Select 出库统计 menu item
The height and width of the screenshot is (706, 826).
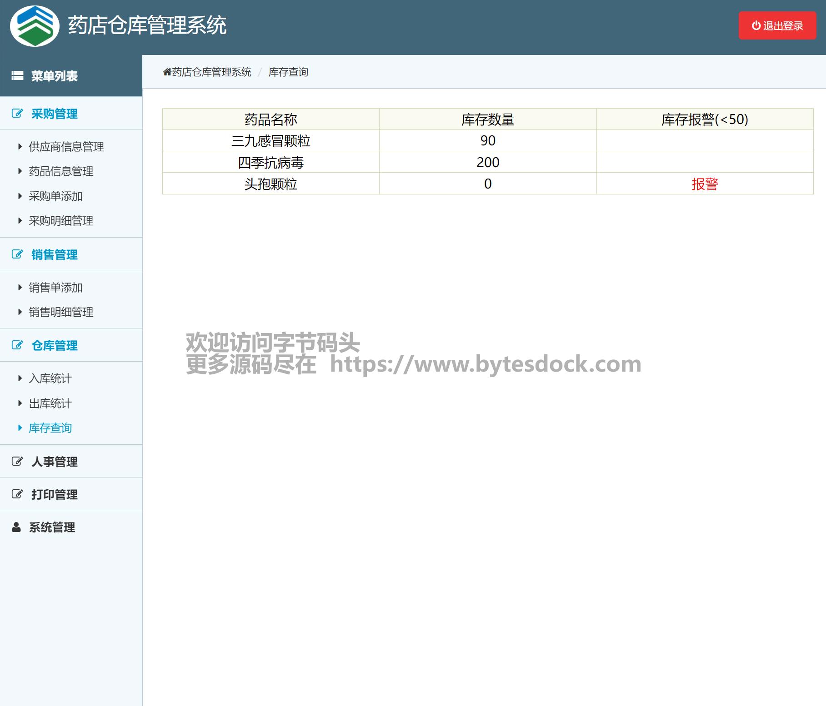point(50,403)
